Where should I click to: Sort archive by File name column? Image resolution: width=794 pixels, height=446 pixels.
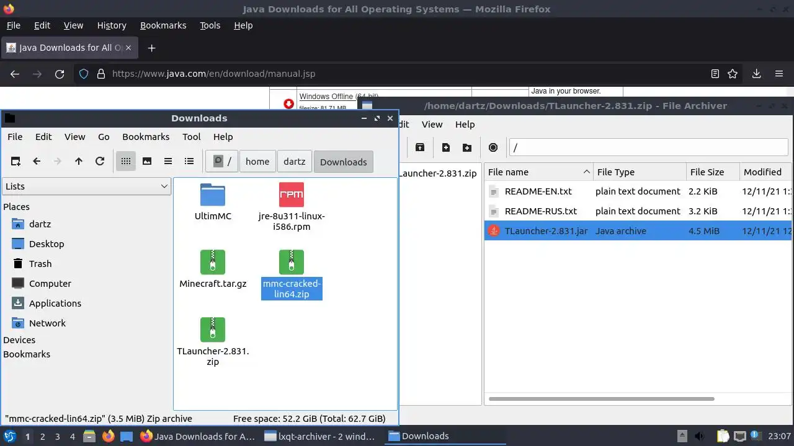[538, 172]
